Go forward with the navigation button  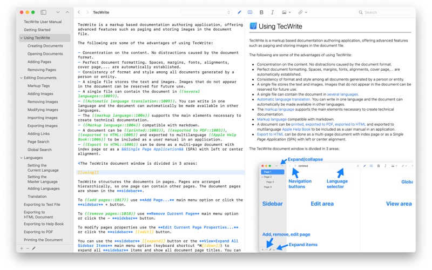87,12
